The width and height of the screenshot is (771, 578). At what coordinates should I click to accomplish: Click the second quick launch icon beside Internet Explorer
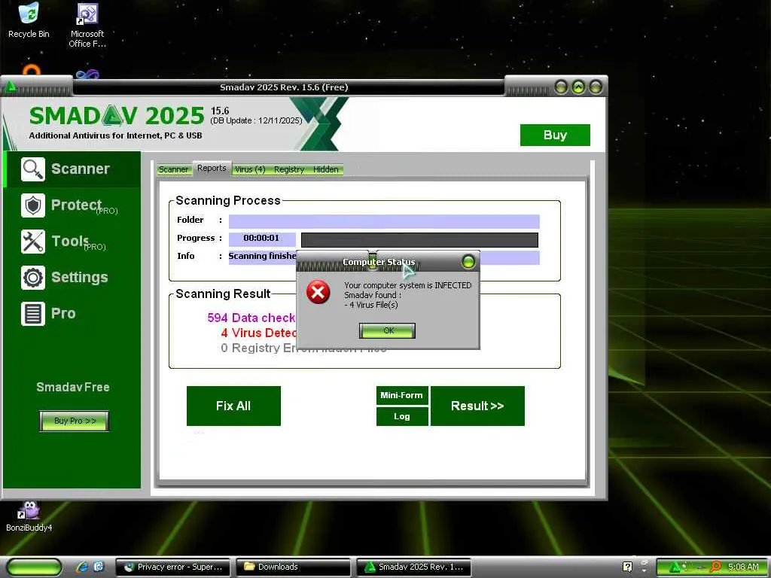(x=99, y=567)
